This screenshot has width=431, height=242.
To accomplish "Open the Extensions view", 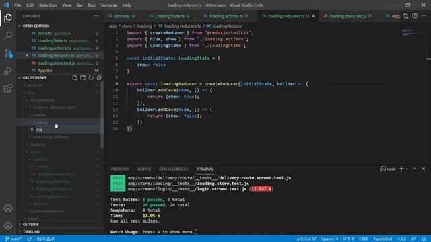I will tap(8, 88).
